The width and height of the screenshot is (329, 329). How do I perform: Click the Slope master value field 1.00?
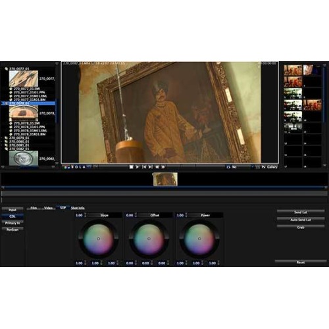click(79, 215)
